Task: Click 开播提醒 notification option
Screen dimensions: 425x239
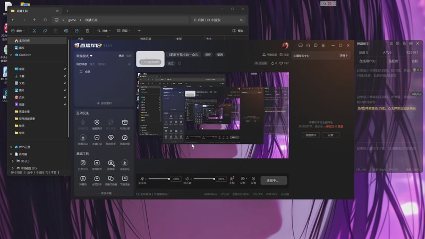Action: [270, 55]
